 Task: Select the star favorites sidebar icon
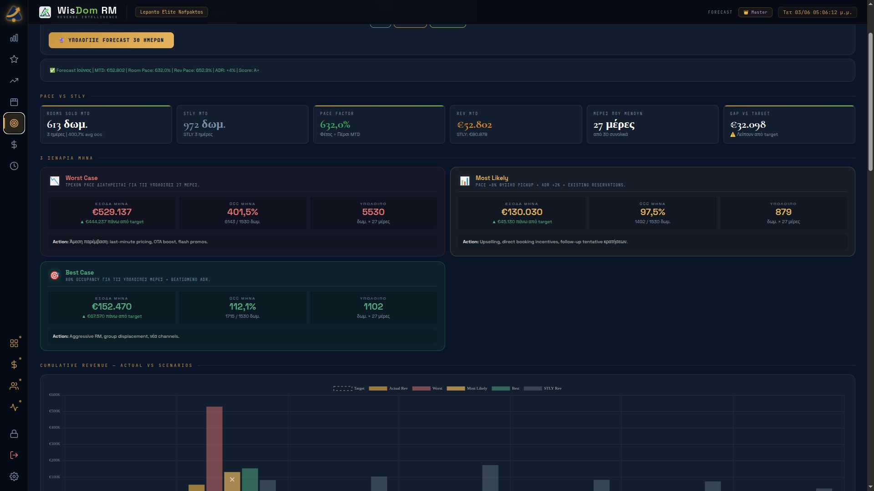(14, 59)
